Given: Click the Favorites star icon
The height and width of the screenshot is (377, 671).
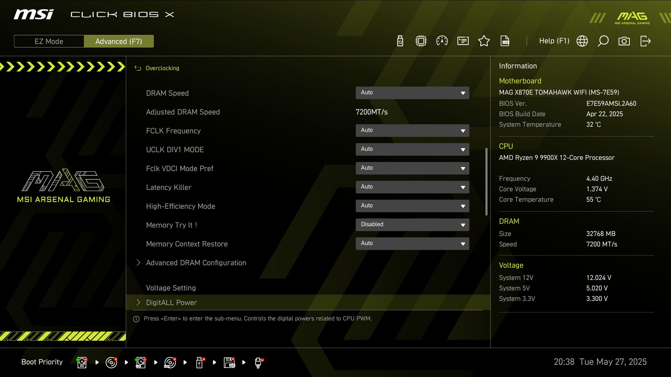Looking at the screenshot, I should tap(484, 41).
